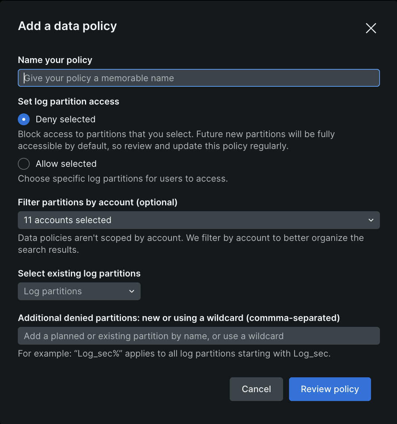Image resolution: width=397 pixels, height=424 pixels.
Task: Click the Select existing log partitions heading
Action: click(x=79, y=273)
